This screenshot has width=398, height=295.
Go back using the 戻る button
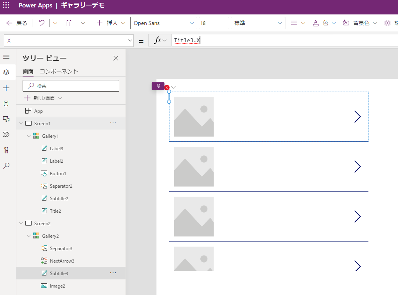(x=16, y=23)
